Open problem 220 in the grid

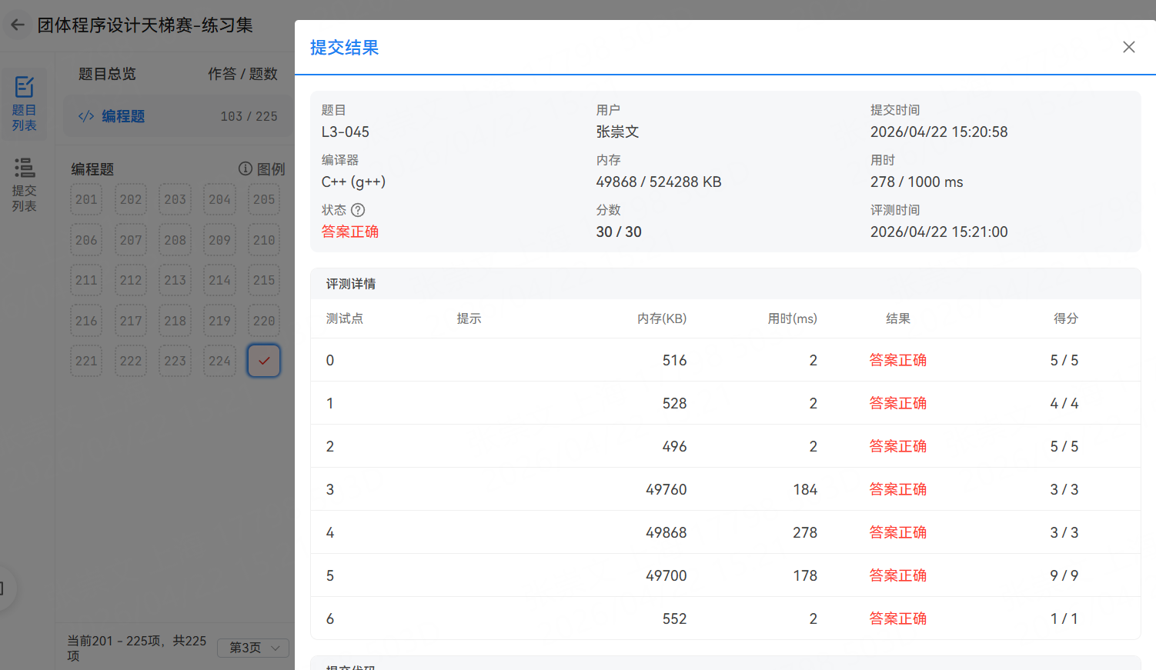pyautogui.click(x=264, y=321)
